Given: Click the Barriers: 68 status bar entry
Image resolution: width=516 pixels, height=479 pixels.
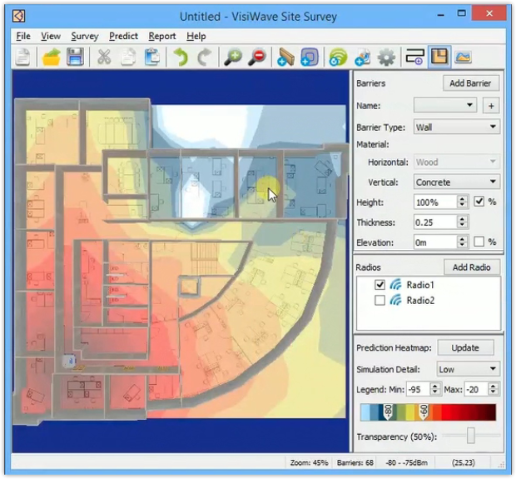Looking at the screenshot, I should (355, 462).
